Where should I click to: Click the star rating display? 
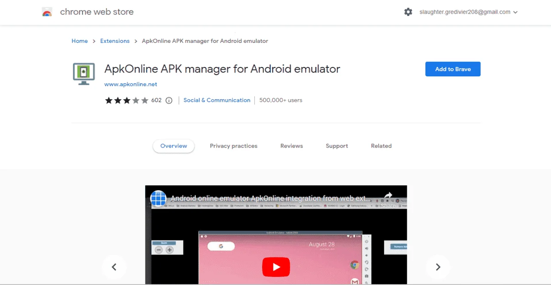[x=127, y=100]
